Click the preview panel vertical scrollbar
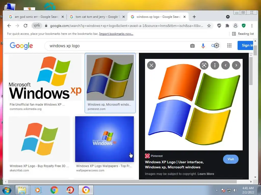 pos(251,71)
